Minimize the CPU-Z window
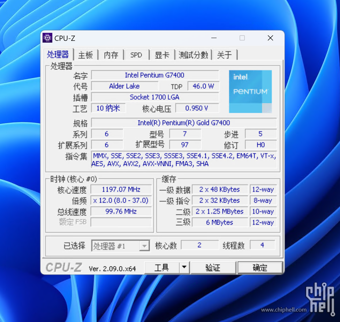Viewport: 340px width, 322px height. 214,38
